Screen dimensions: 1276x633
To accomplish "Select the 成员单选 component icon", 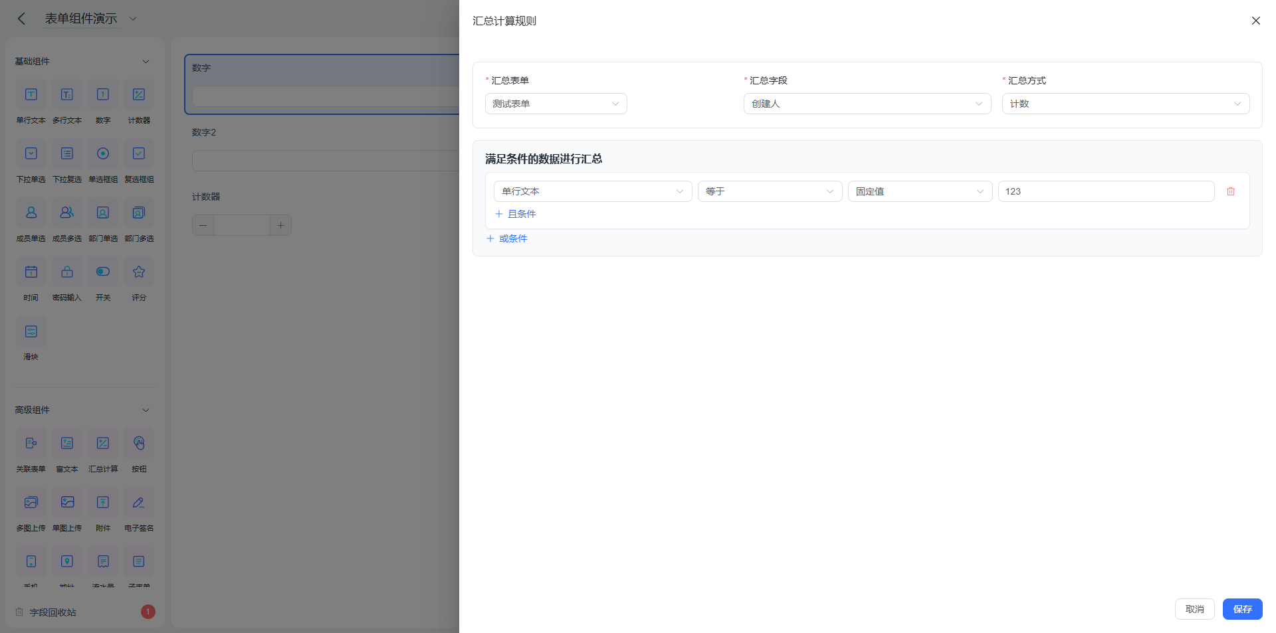I will click(31, 213).
